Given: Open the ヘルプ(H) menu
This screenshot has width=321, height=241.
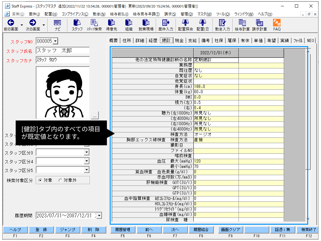Looking at the screenshot, I should pyautogui.click(x=265, y=14).
